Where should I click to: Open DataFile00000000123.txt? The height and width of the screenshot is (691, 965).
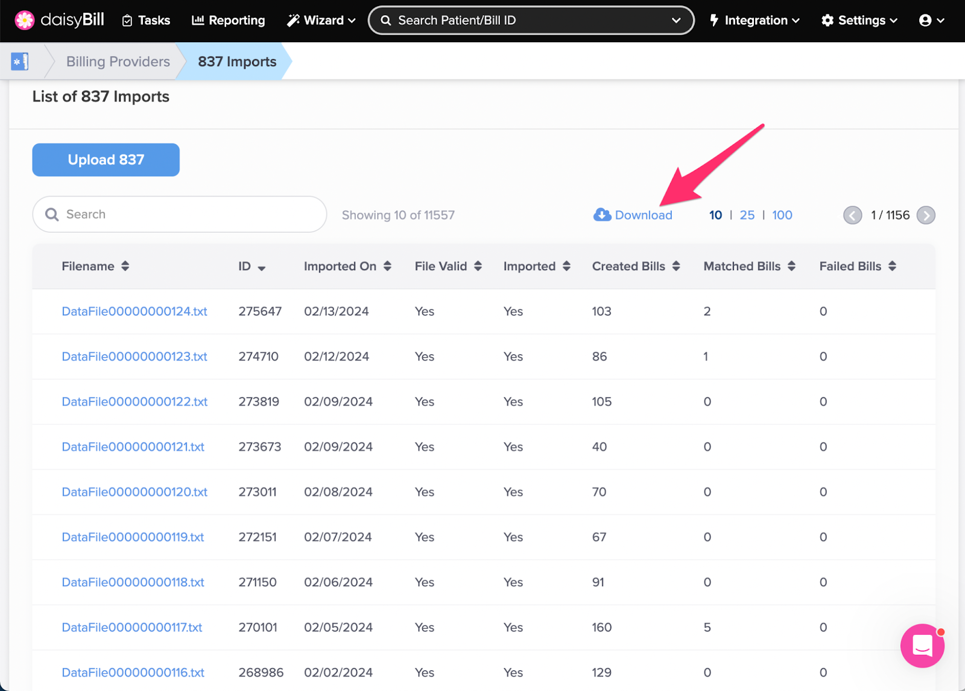(134, 356)
